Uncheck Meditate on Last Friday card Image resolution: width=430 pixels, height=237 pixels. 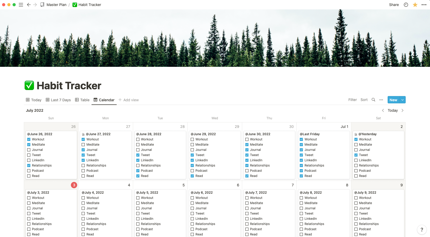coord(301,145)
